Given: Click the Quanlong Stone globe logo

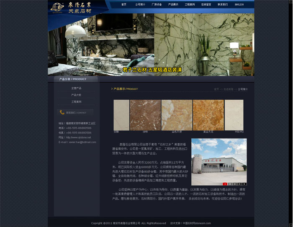Looking at the screenshot, I should 57,6.
